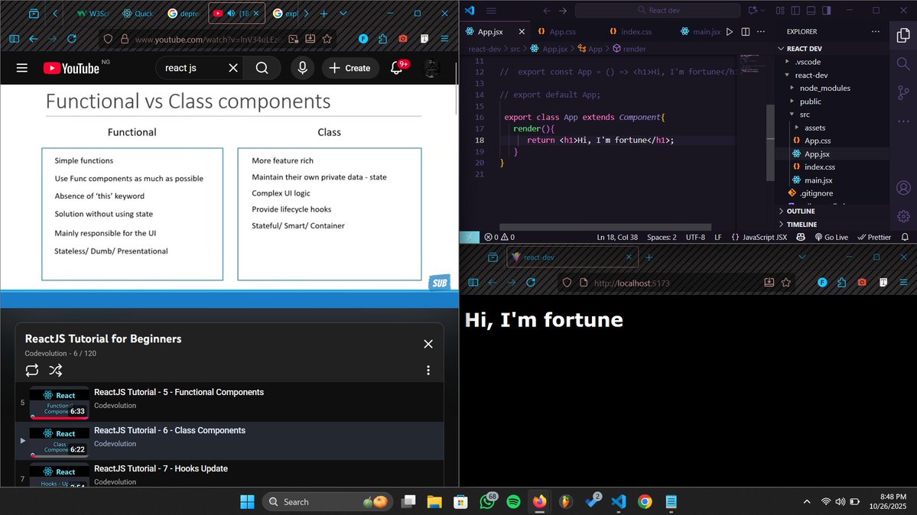Toggle the localhost browser sidebar button

473,283
